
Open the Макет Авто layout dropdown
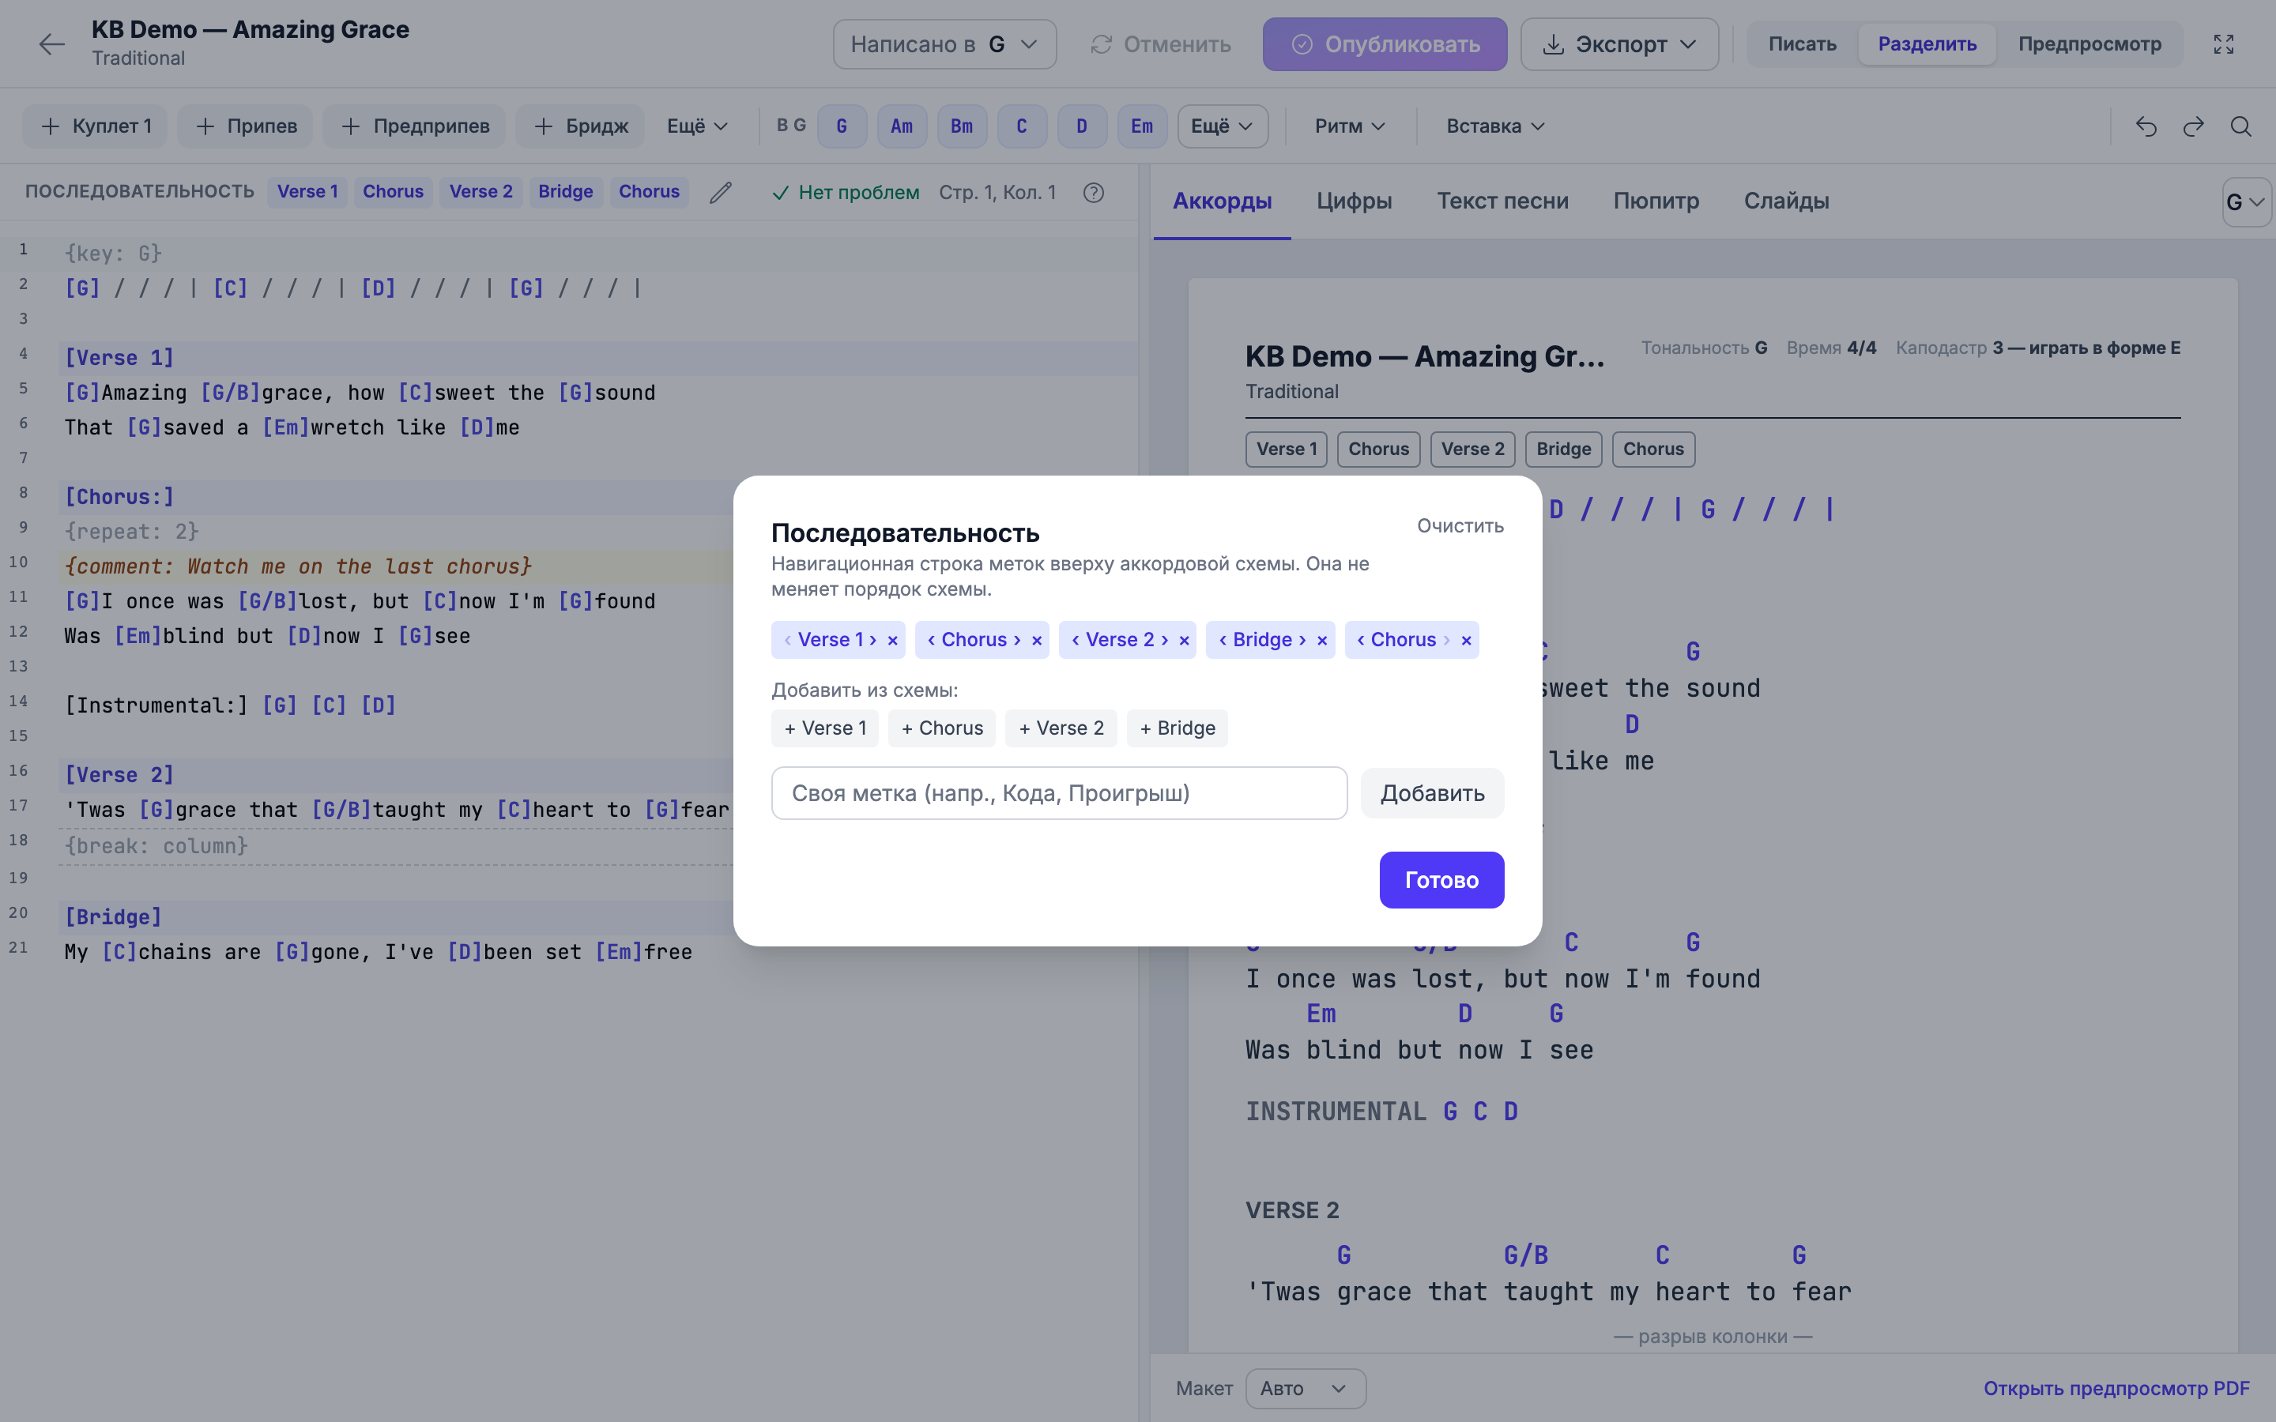[1306, 1388]
